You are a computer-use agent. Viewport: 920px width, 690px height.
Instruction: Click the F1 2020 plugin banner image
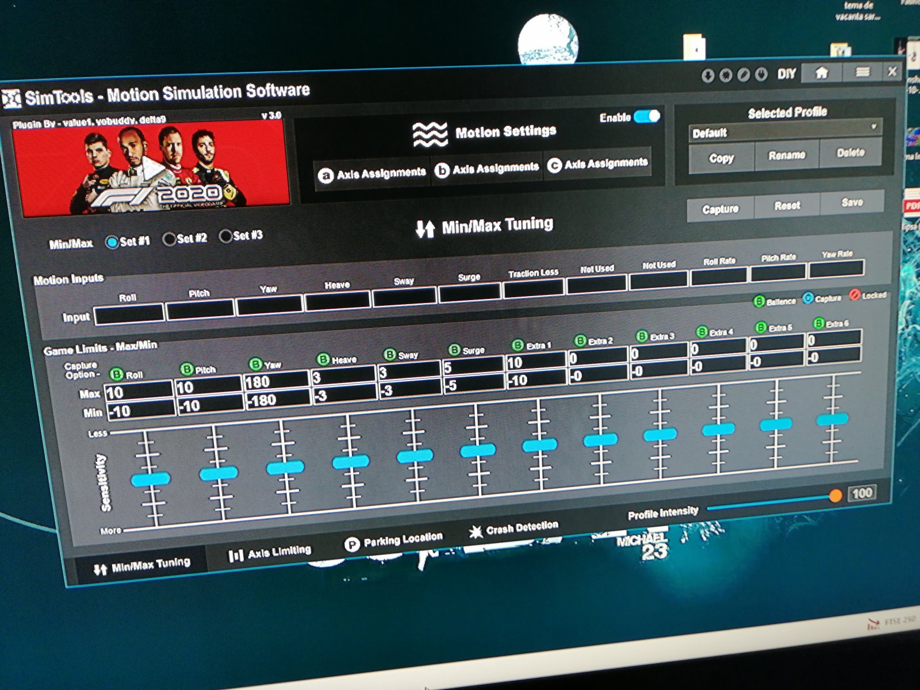pos(151,167)
